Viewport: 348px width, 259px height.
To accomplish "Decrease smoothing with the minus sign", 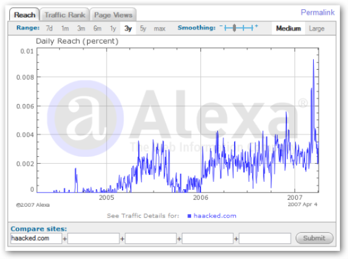I will pos(221,26).
